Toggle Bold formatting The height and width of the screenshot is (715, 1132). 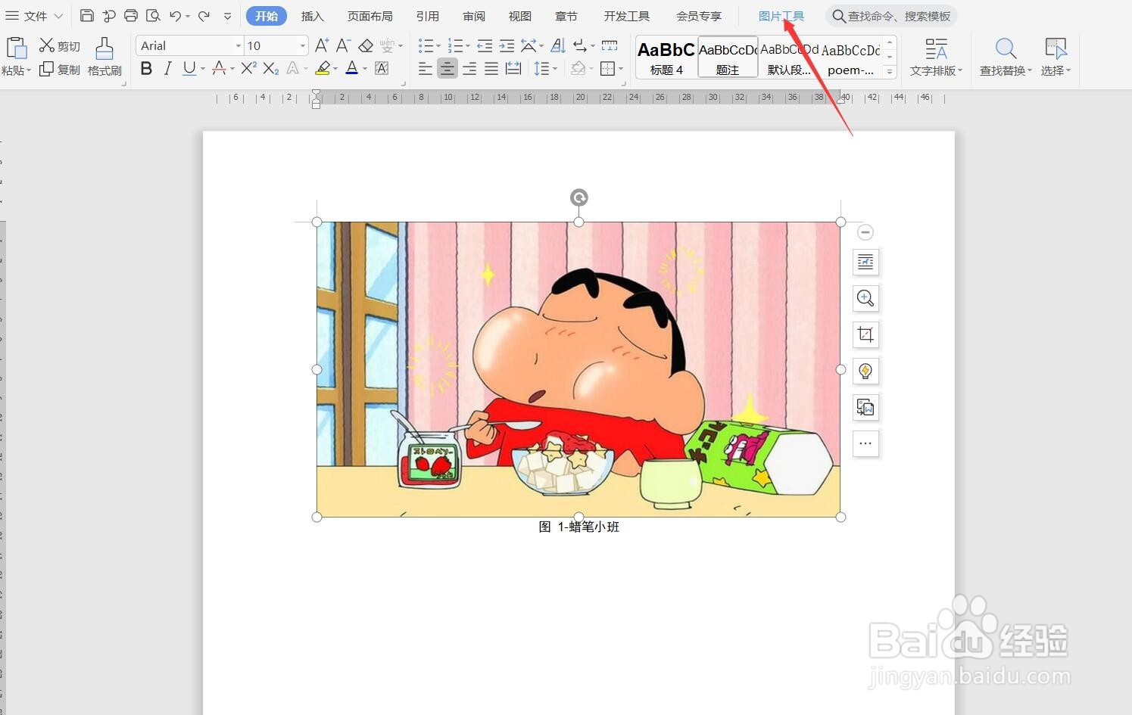pyautogui.click(x=146, y=69)
